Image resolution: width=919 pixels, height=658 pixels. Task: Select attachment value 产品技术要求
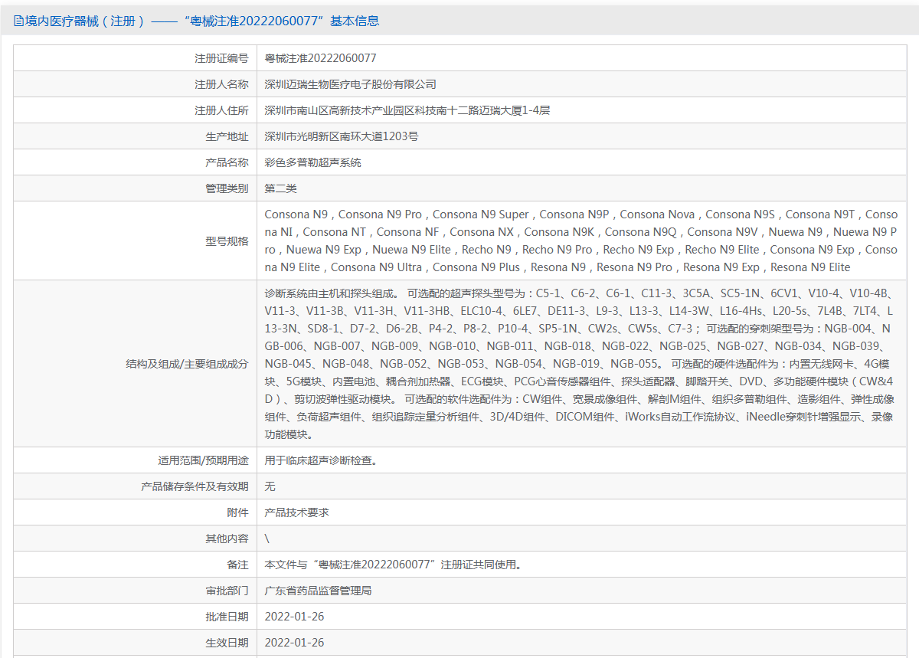[297, 512]
